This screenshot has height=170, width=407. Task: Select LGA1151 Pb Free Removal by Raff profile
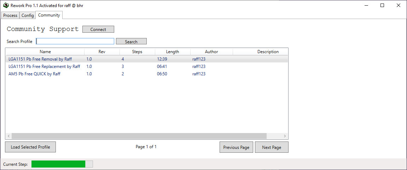40,59
